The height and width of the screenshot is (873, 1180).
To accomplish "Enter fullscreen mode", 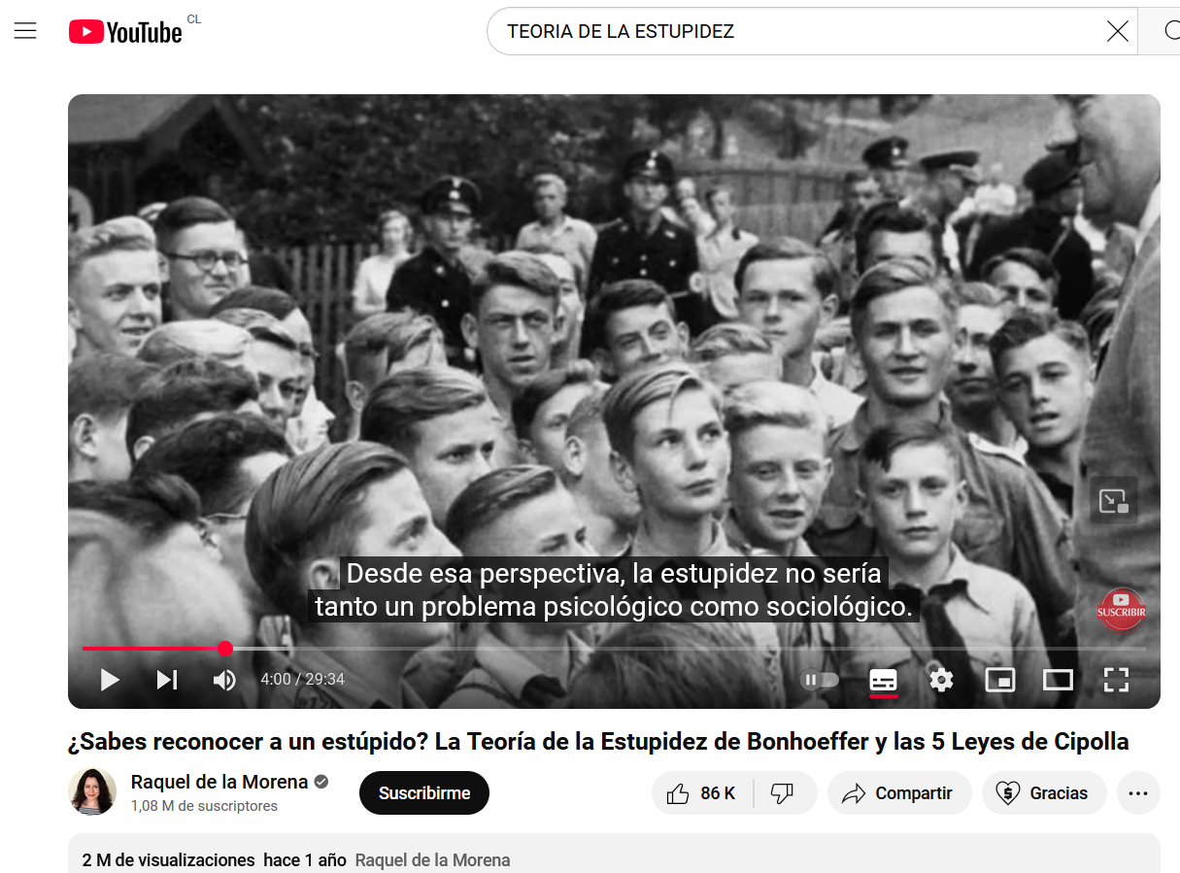I will [x=1116, y=680].
